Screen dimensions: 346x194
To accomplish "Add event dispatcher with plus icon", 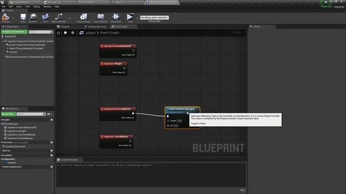I will tap(52, 167).
